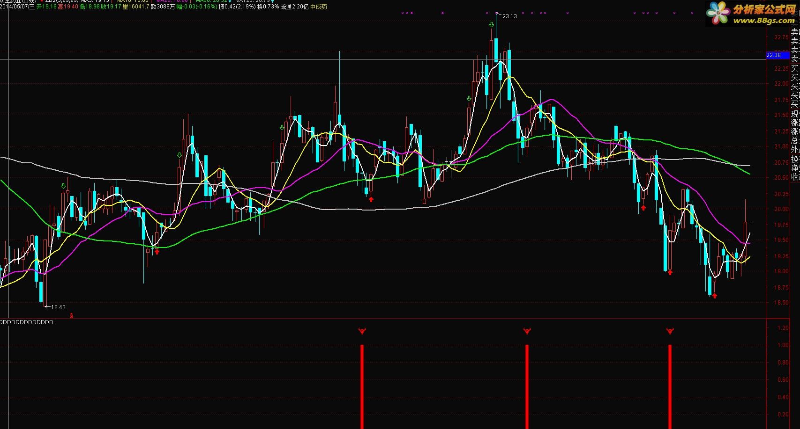This screenshot has height=429, width=800.
Task: Select the third red signal bar in indicator panel
Action: point(670,387)
